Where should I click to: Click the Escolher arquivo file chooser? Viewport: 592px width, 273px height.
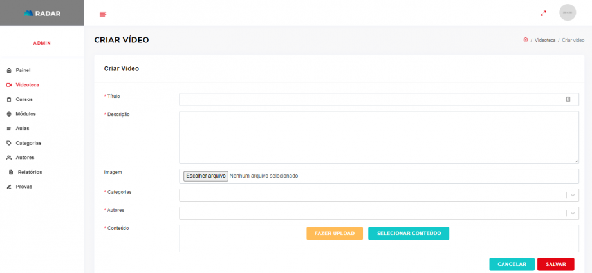tap(206, 176)
